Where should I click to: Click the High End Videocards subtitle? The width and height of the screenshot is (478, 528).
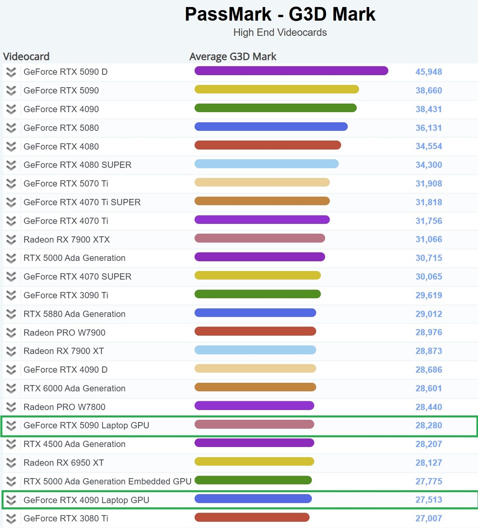click(280, 33)
